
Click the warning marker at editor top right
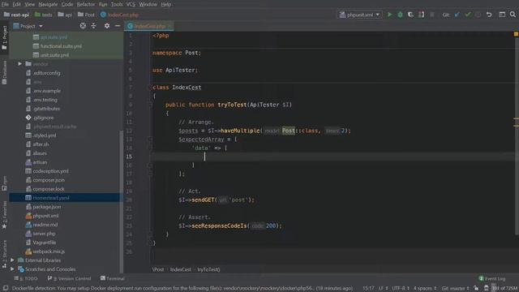(x=516, y=34)
